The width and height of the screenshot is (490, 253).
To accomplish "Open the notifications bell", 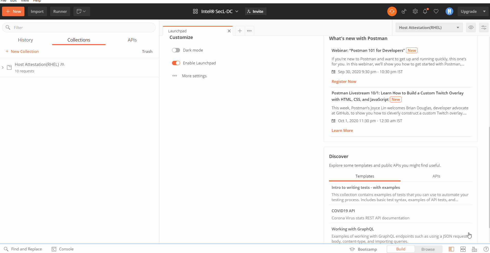I will pyautogui.click(x=426, y=11).
